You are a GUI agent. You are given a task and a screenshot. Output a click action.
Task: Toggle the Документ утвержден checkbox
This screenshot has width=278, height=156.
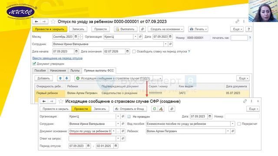[34, 64]
